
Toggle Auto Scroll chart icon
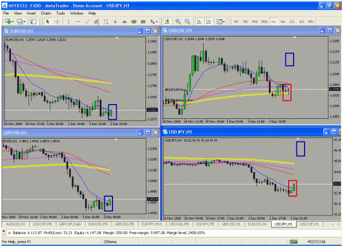coord(199,21)
